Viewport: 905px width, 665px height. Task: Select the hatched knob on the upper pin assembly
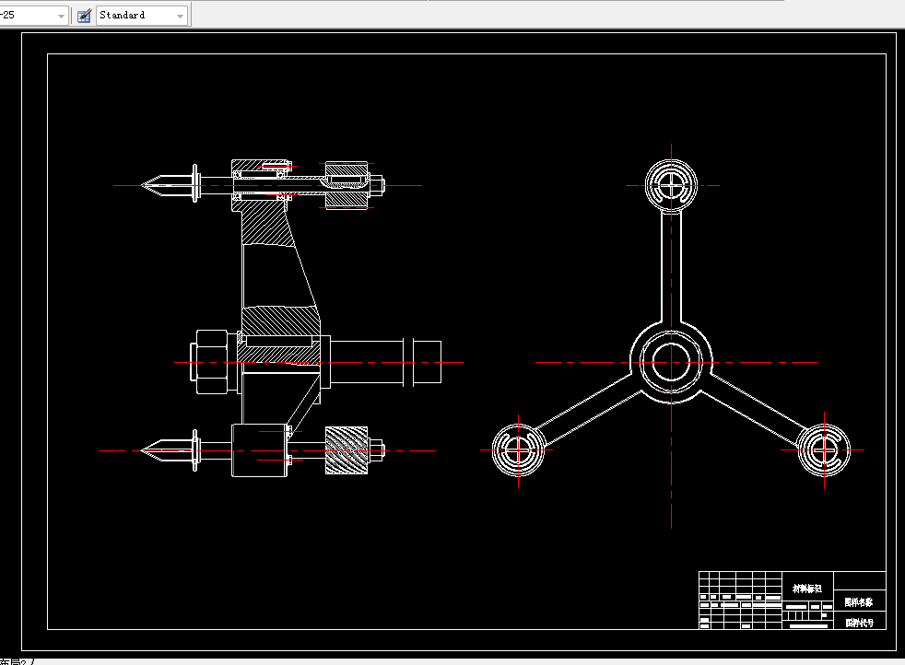(x=347, y=186)
